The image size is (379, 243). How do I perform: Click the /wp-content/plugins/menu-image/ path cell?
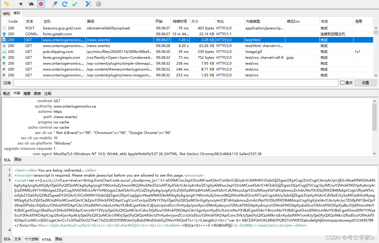point(119,75)
